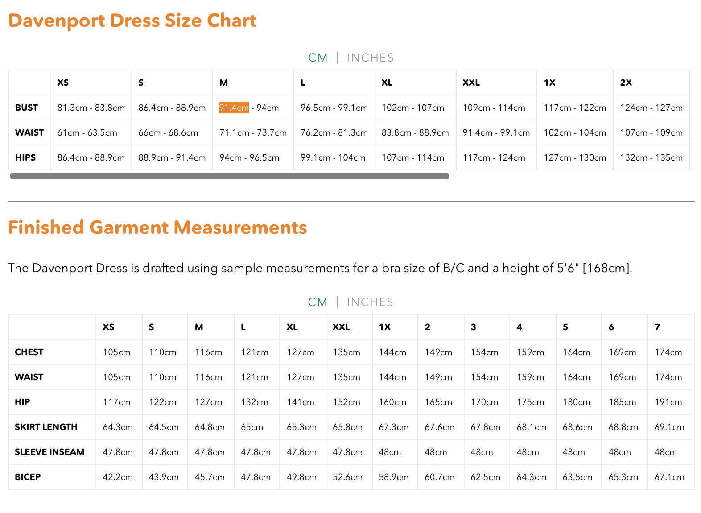This screenshot has width=701, height=513.
Task: Click size 6 column header in garment table
Action: coord(611,327)
